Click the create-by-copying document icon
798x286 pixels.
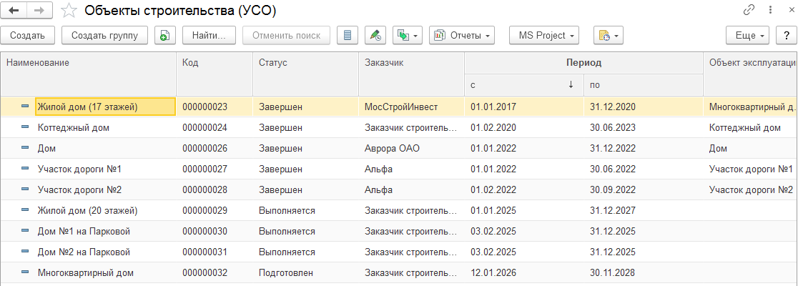[164, 35]
